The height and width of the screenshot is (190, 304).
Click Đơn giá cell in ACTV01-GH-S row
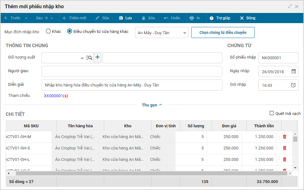click(224, 148)
